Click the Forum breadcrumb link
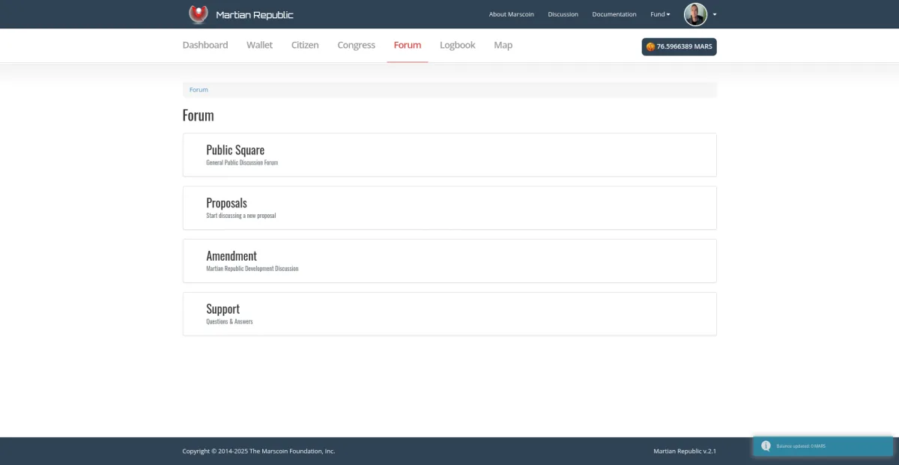This screenshot has width=899, height=465. [199, 90]
